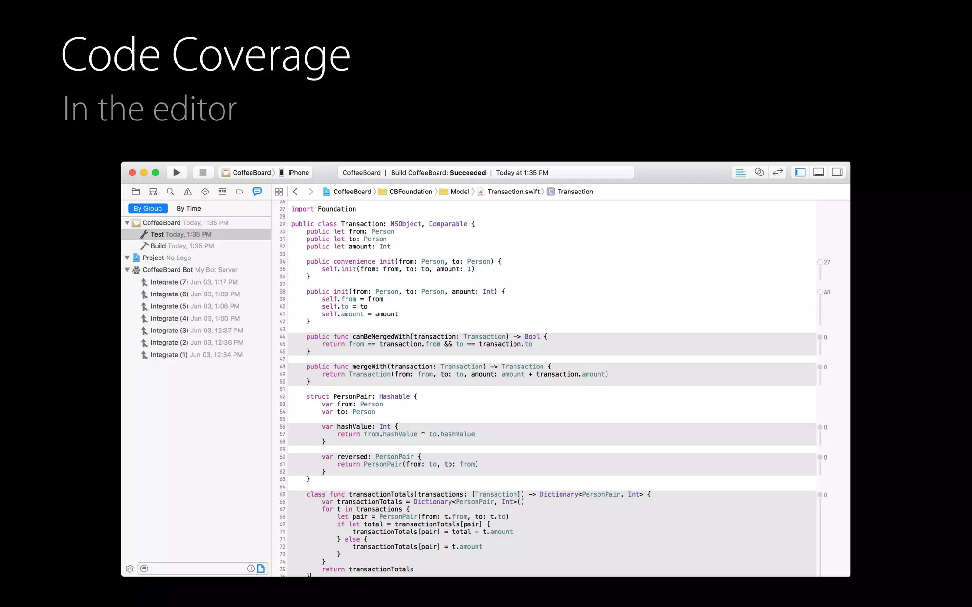Select the Test Today 1:35 PM report
This screenshot has height=607, width=972.
tap(196, 234)
